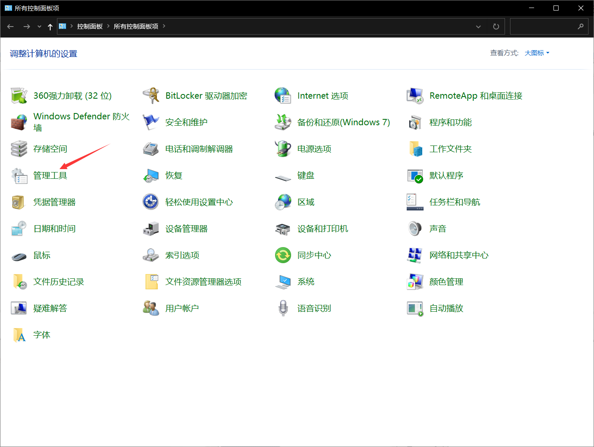Go forward with the forward arrow

pyautogui.click(x=27, y=27)
